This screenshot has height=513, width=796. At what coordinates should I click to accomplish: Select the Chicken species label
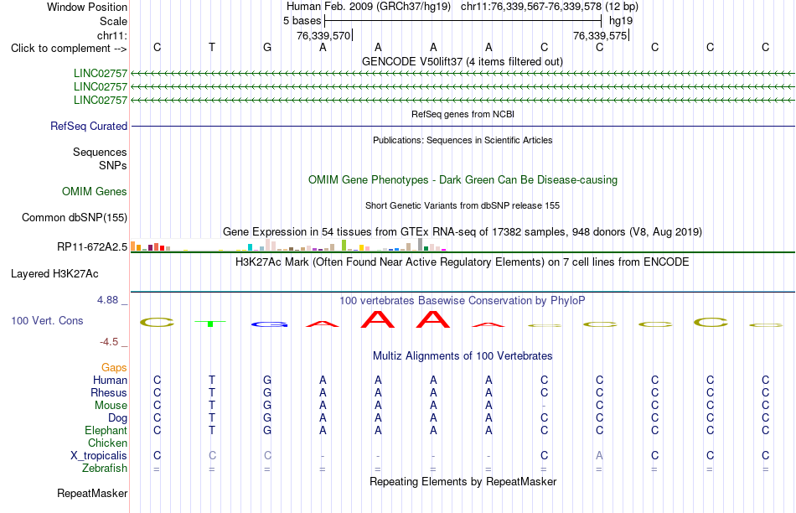[x=107, y=443]
